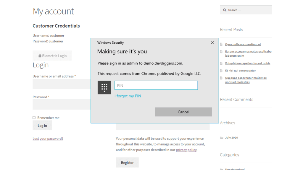Click the 'Recent Comments' widget heading
This screenshot has width=303, height=170.
(236, 99)
